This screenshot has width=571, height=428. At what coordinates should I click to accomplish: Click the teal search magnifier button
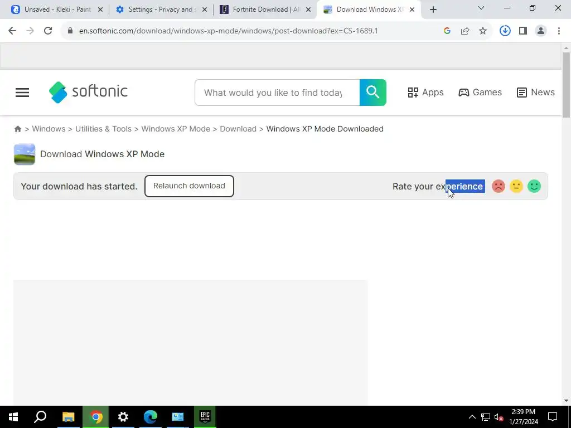click(373, 93)
